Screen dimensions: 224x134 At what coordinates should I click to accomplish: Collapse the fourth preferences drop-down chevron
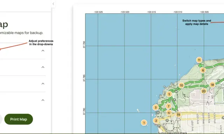(x=43, y=100)
